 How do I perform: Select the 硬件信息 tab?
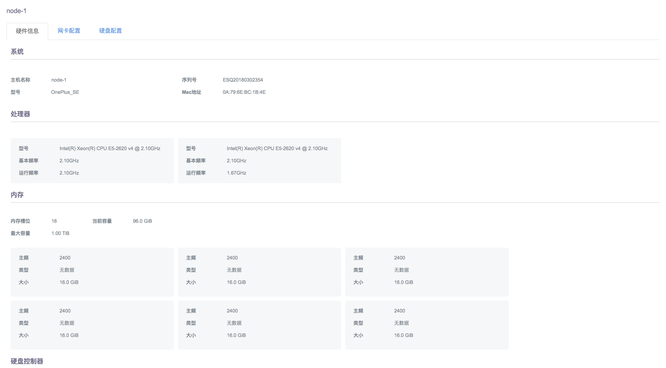pyautogui.click(x=27, y=31)
